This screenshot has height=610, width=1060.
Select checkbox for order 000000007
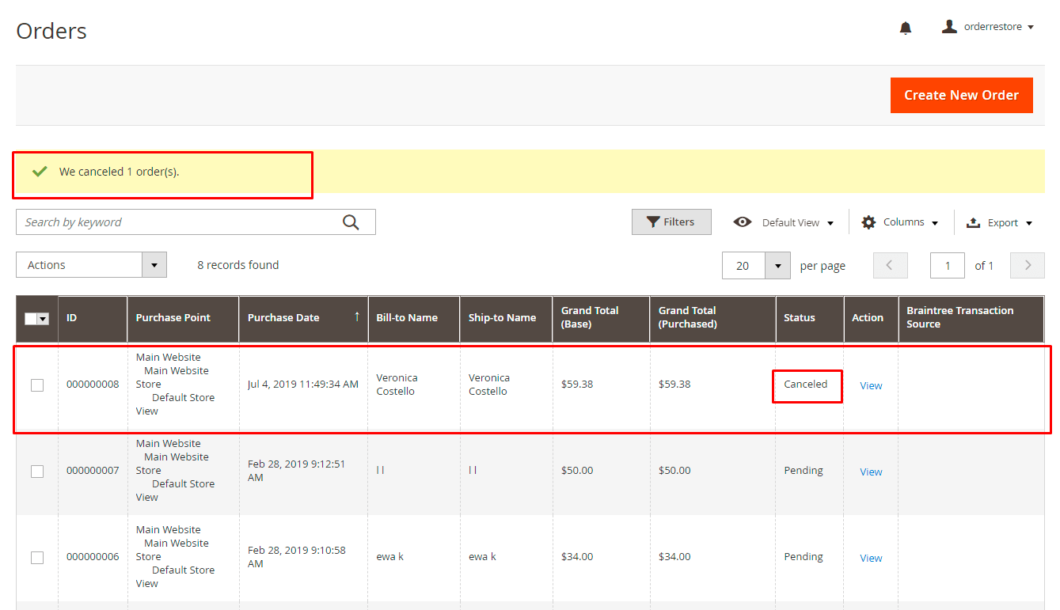37,472
